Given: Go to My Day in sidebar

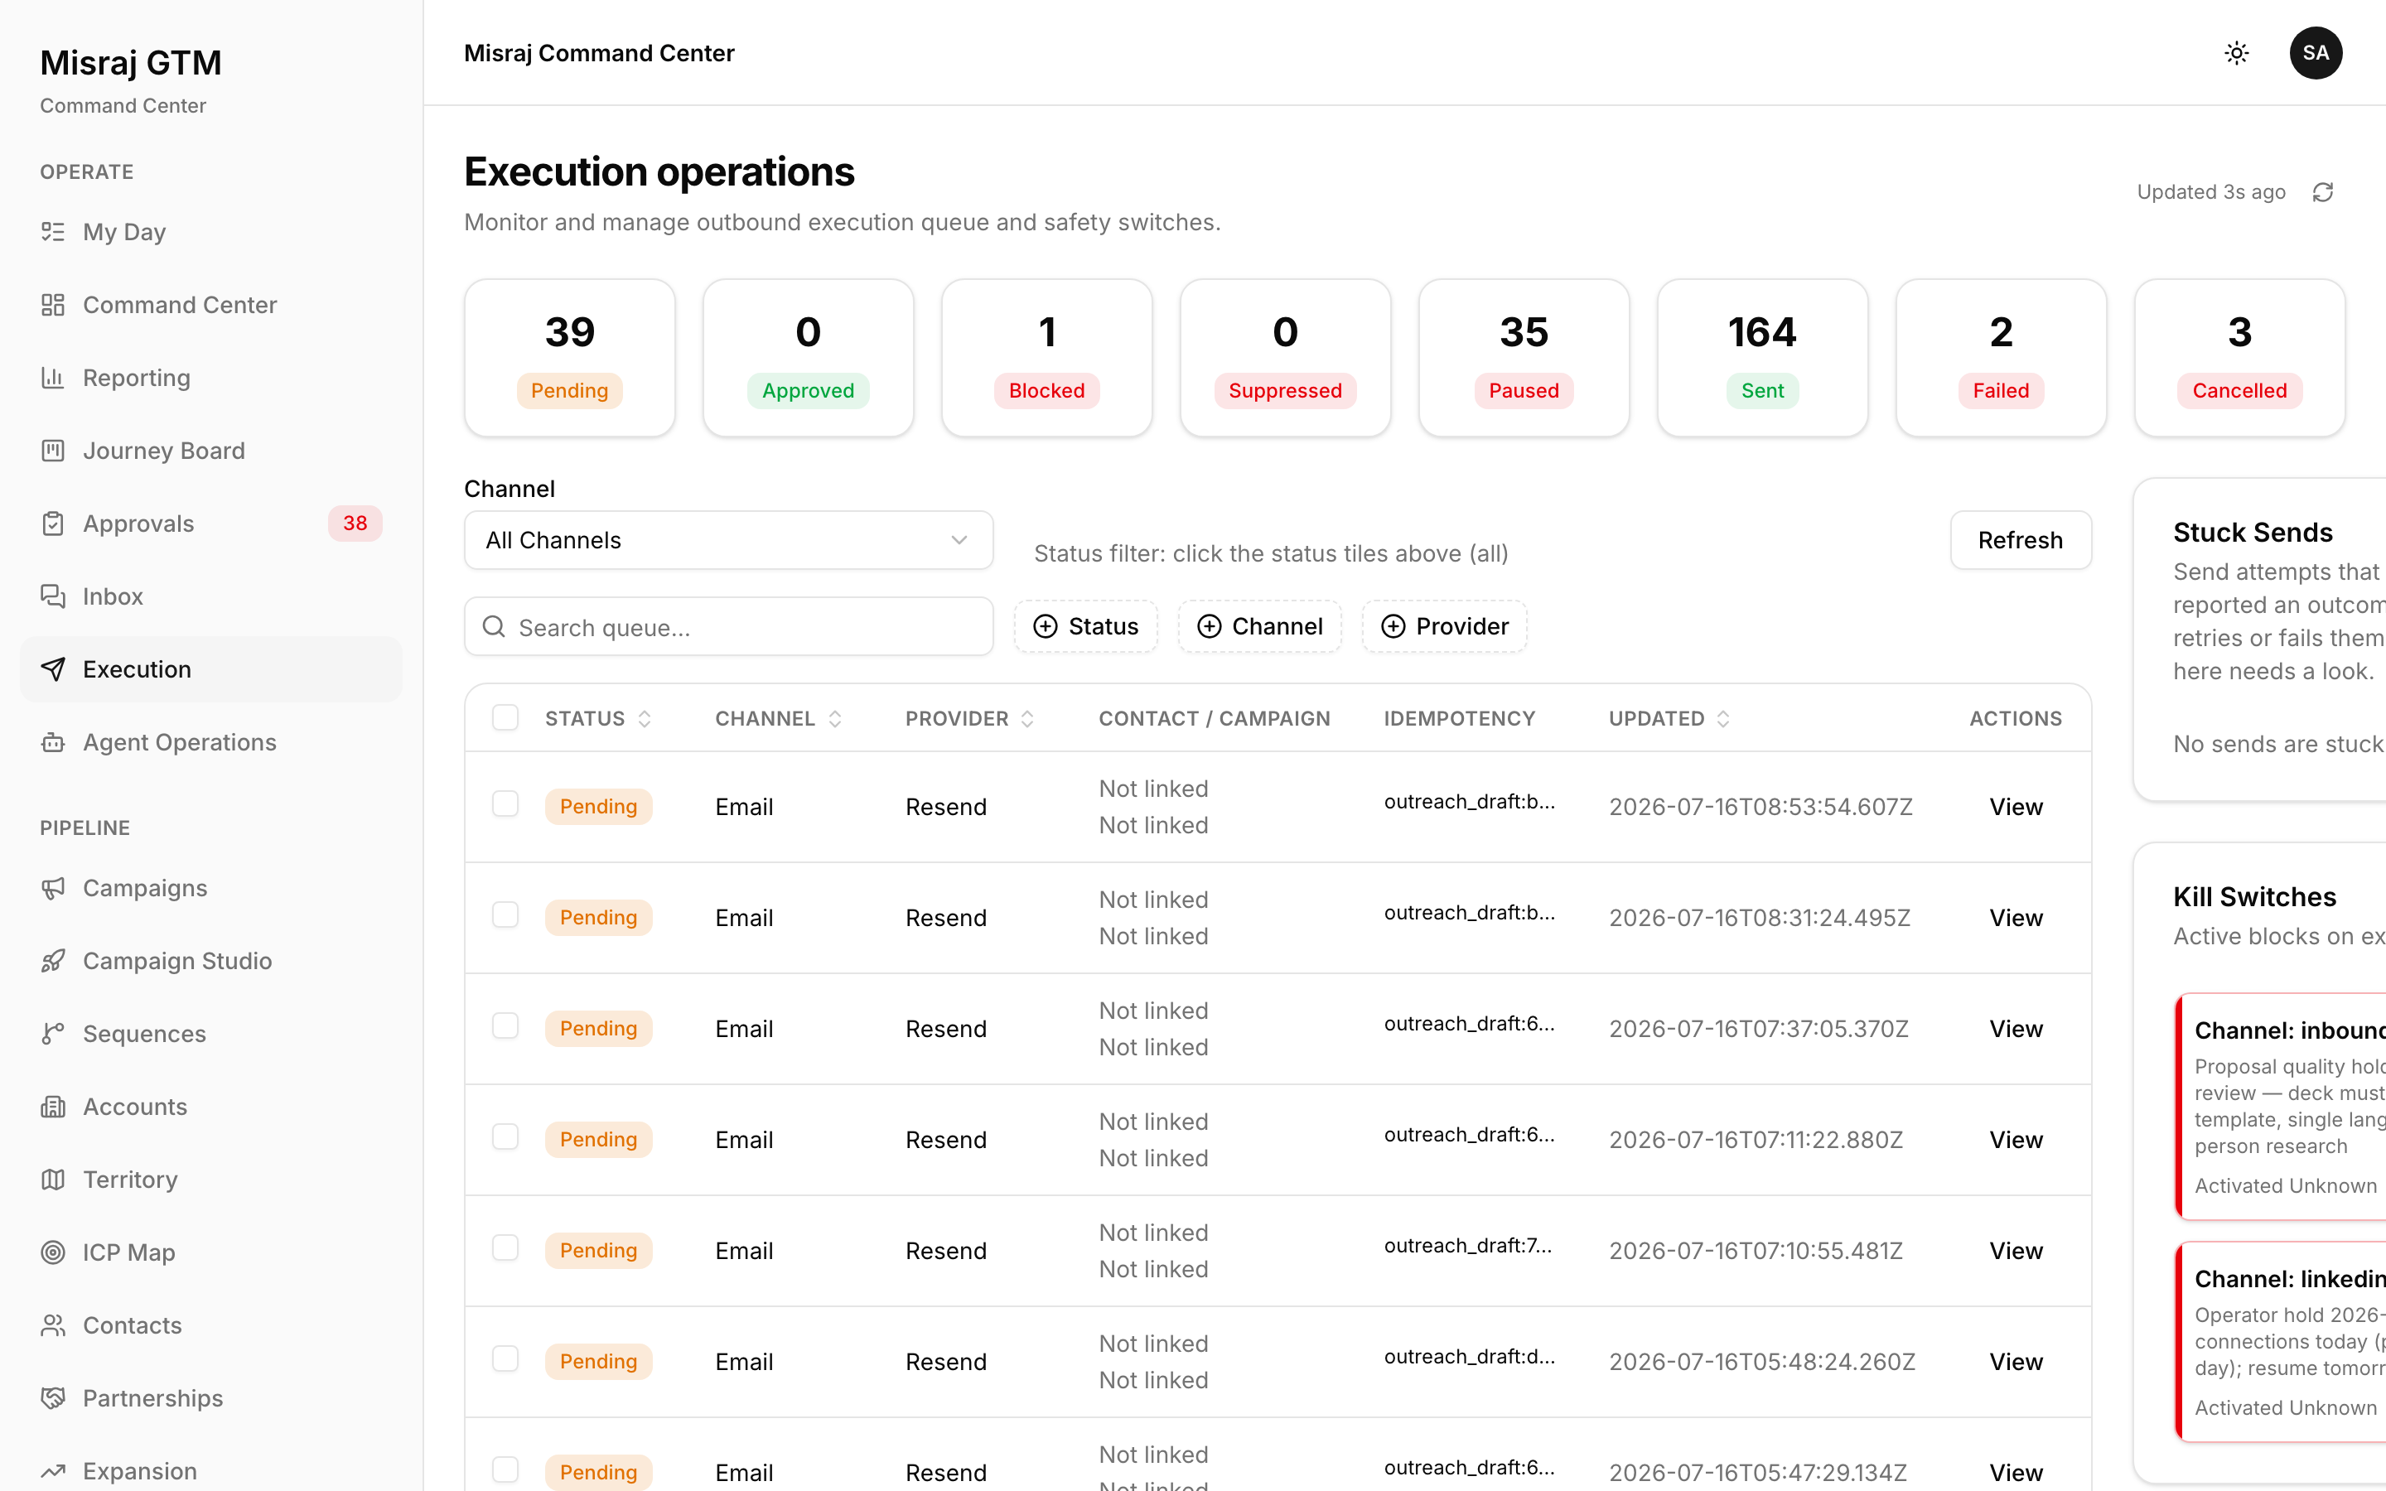Looking at the screenshot, I should point(211,232).
